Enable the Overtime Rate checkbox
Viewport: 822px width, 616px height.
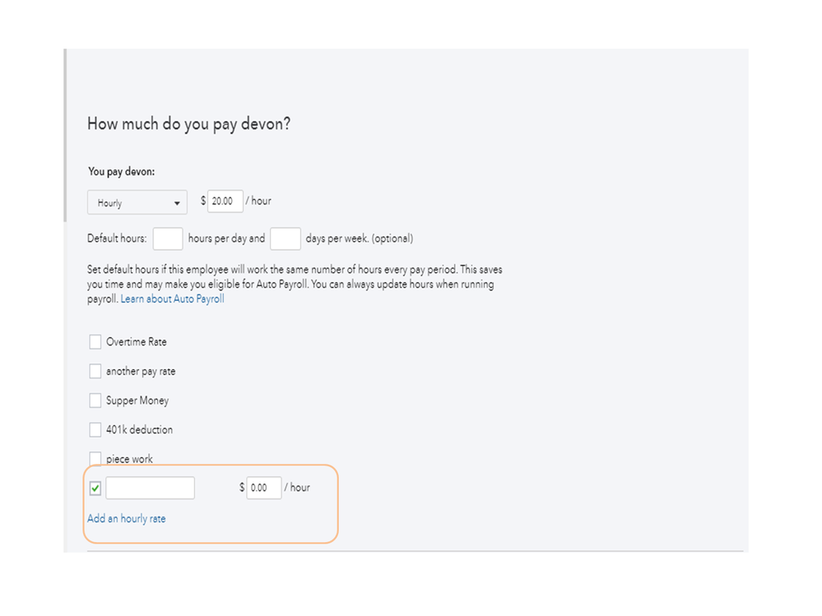[95, 342]
